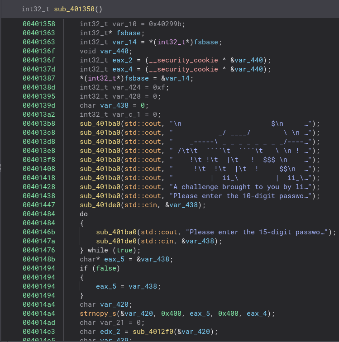This screenshot has height=342, width=339.
Task: Click address 00401358 in the gutter
Action: [x=39, y=24]
